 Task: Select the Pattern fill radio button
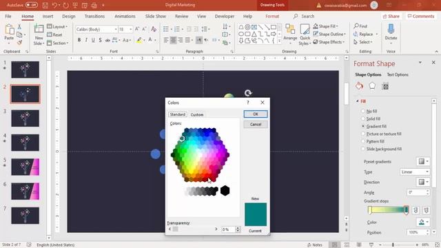point(363,141)
